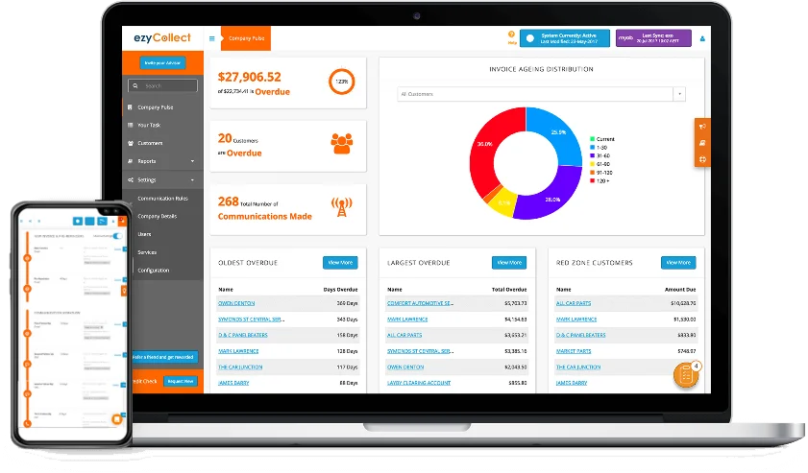808x473 pixels.
Task: Click the green Current legend swatch
Action: click(x=592, y=139)
